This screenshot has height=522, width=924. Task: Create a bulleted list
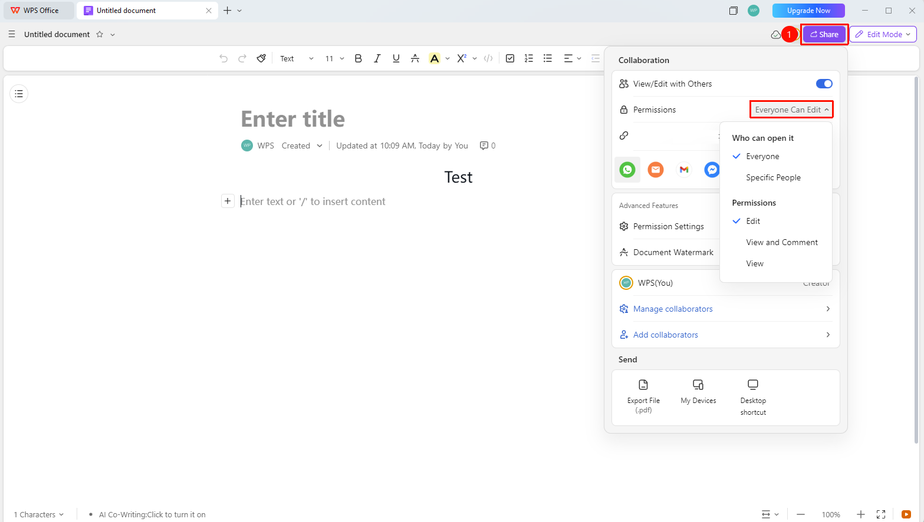pyautogui.click(x=548, y=58)
